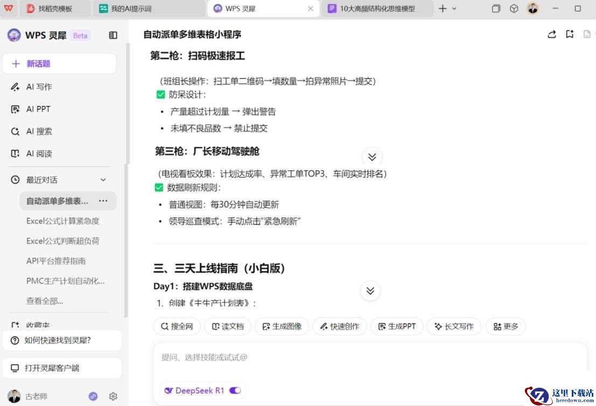
Task: Click the 数据刷新规则 green checkbox
Action: click(x=159, y=187)
